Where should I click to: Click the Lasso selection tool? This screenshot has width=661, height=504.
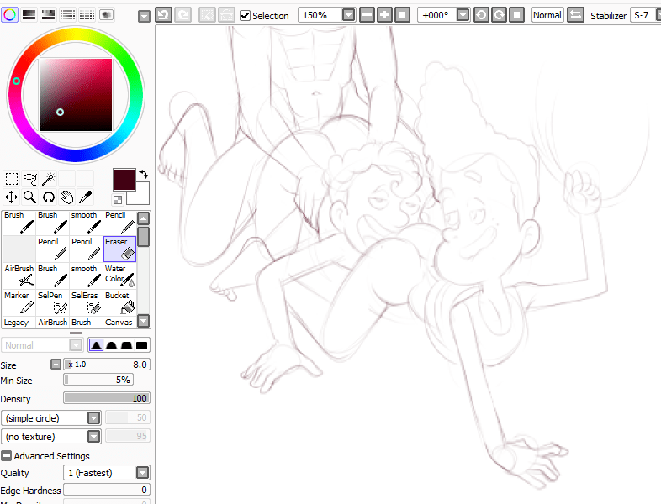[x=30, y=178]
